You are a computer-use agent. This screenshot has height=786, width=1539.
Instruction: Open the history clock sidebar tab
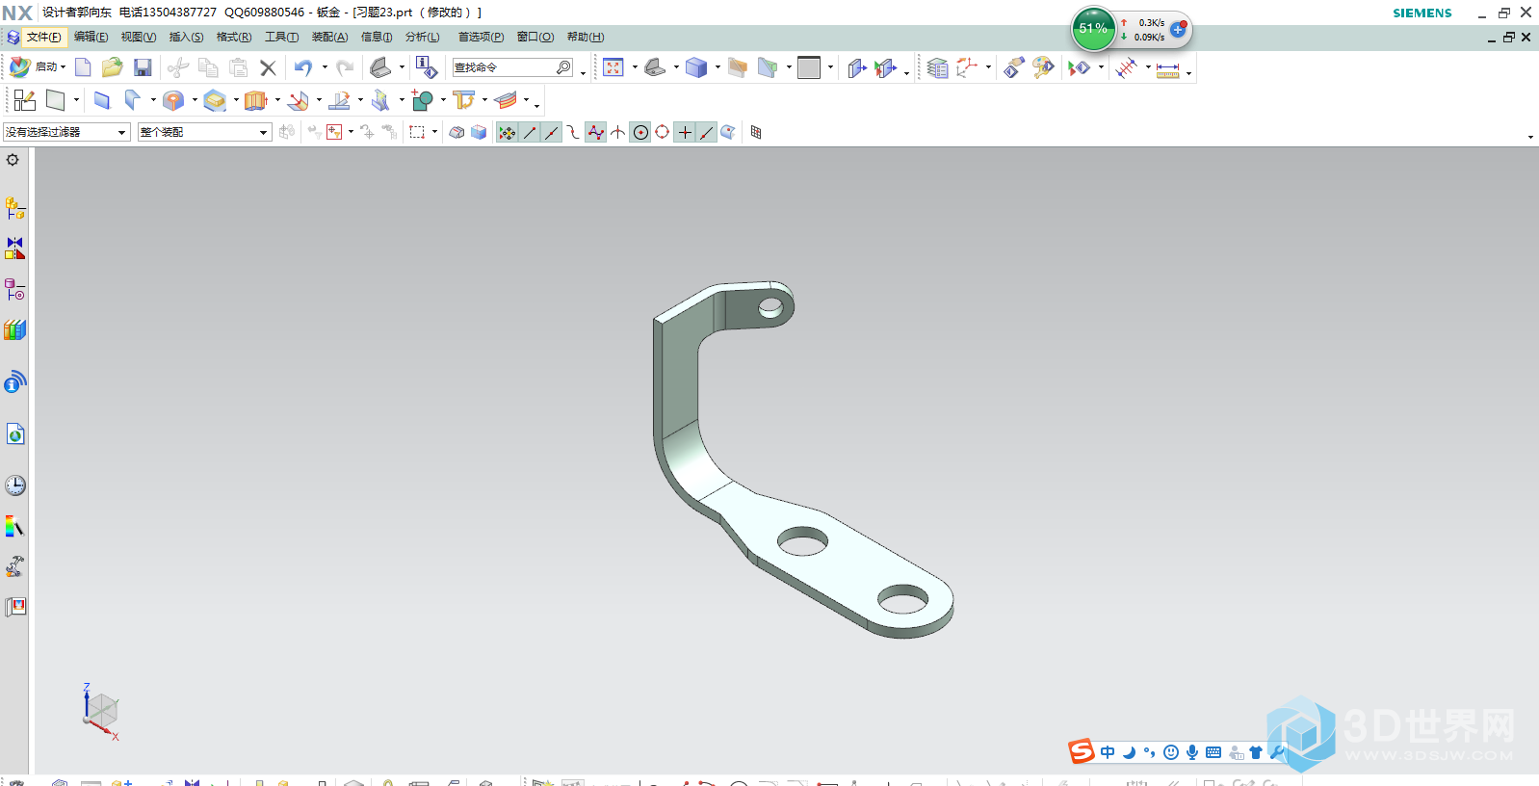click(14, 485)
